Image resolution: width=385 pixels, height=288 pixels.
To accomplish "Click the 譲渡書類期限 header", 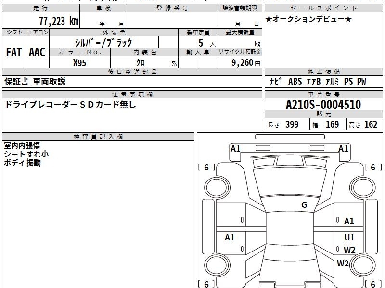I will click(x=240, y=8).
